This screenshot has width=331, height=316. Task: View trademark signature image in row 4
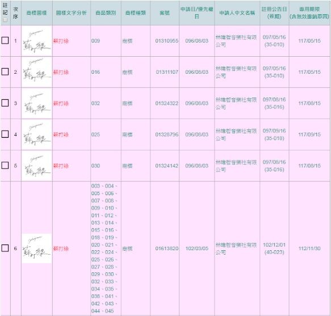(37, 134)
